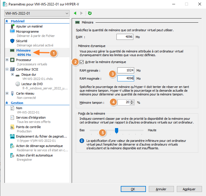Click the Lecteur de DVD disc icon
The image size is (206, 196).
point(18,84)
